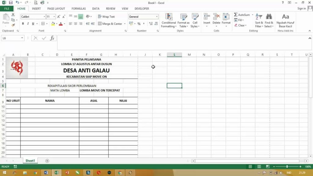This screenshot has width=313, height=176.
Task: Open Sort & Filter menu
Action: [x=259, y=20]
